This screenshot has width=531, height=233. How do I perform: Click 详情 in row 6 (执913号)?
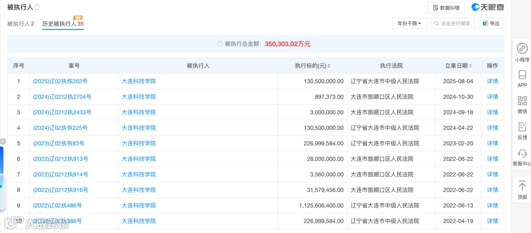(492, 159)
